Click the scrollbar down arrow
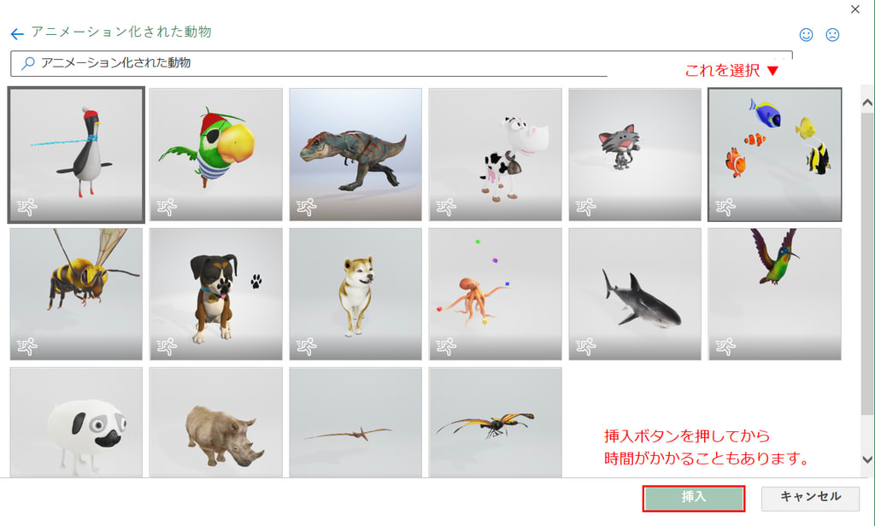Image resolution: width=875 pixels, height=526 pixels. point(867,459)
